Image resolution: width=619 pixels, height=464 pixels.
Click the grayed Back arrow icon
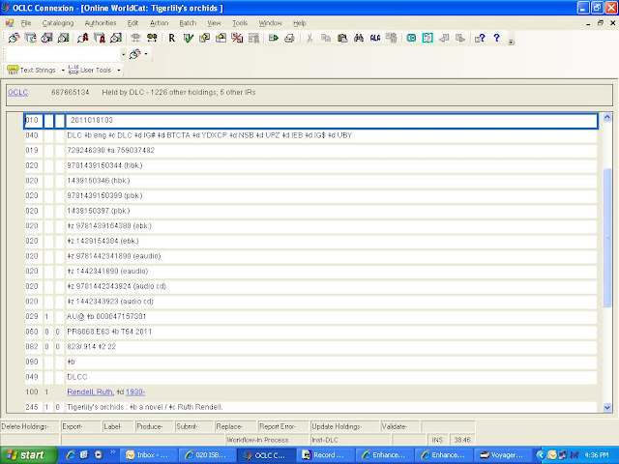click(444, 38)
